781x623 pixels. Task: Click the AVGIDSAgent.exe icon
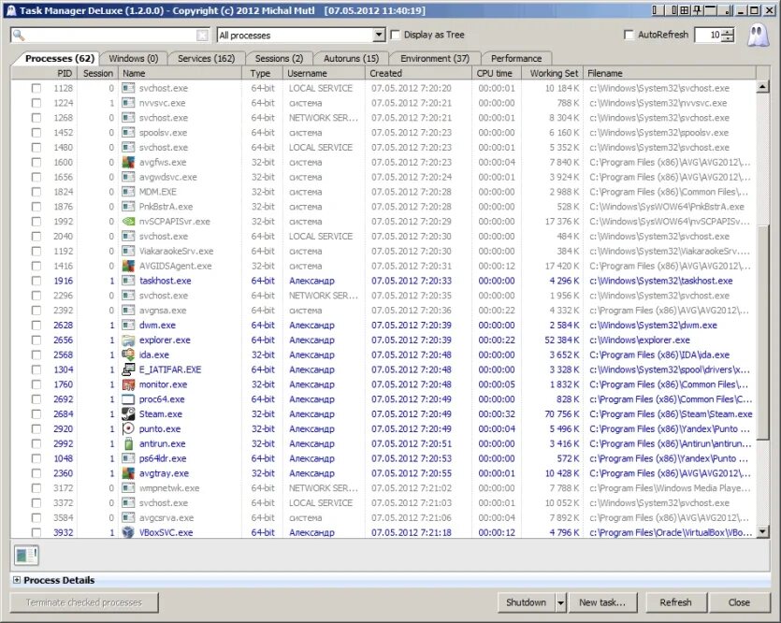coord(128,266)
